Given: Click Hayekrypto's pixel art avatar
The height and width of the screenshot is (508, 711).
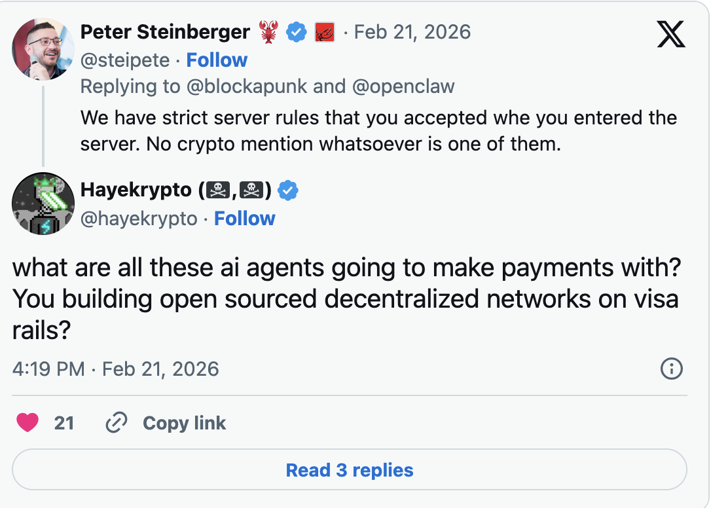Looking at the screenshot, I should pos(43,204).
